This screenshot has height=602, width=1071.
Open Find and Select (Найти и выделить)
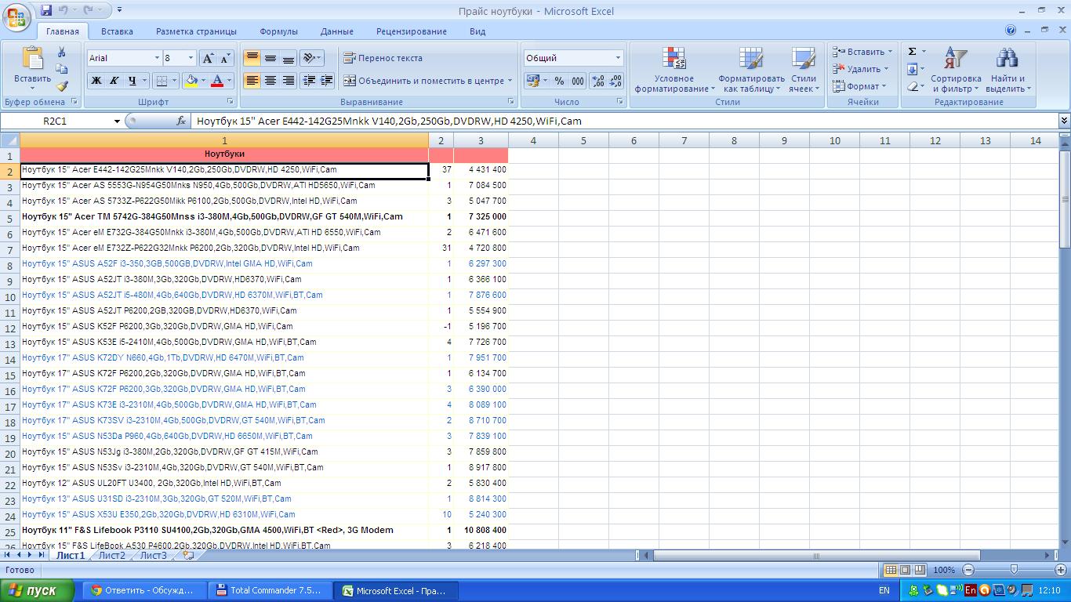[1007, 70]
